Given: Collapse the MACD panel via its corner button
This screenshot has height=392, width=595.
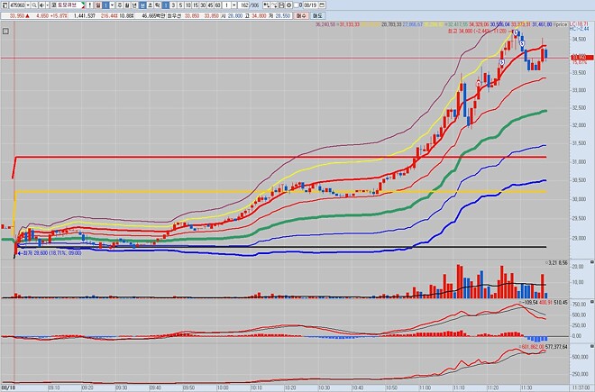Looking at the screenshot, I should 592,301.
